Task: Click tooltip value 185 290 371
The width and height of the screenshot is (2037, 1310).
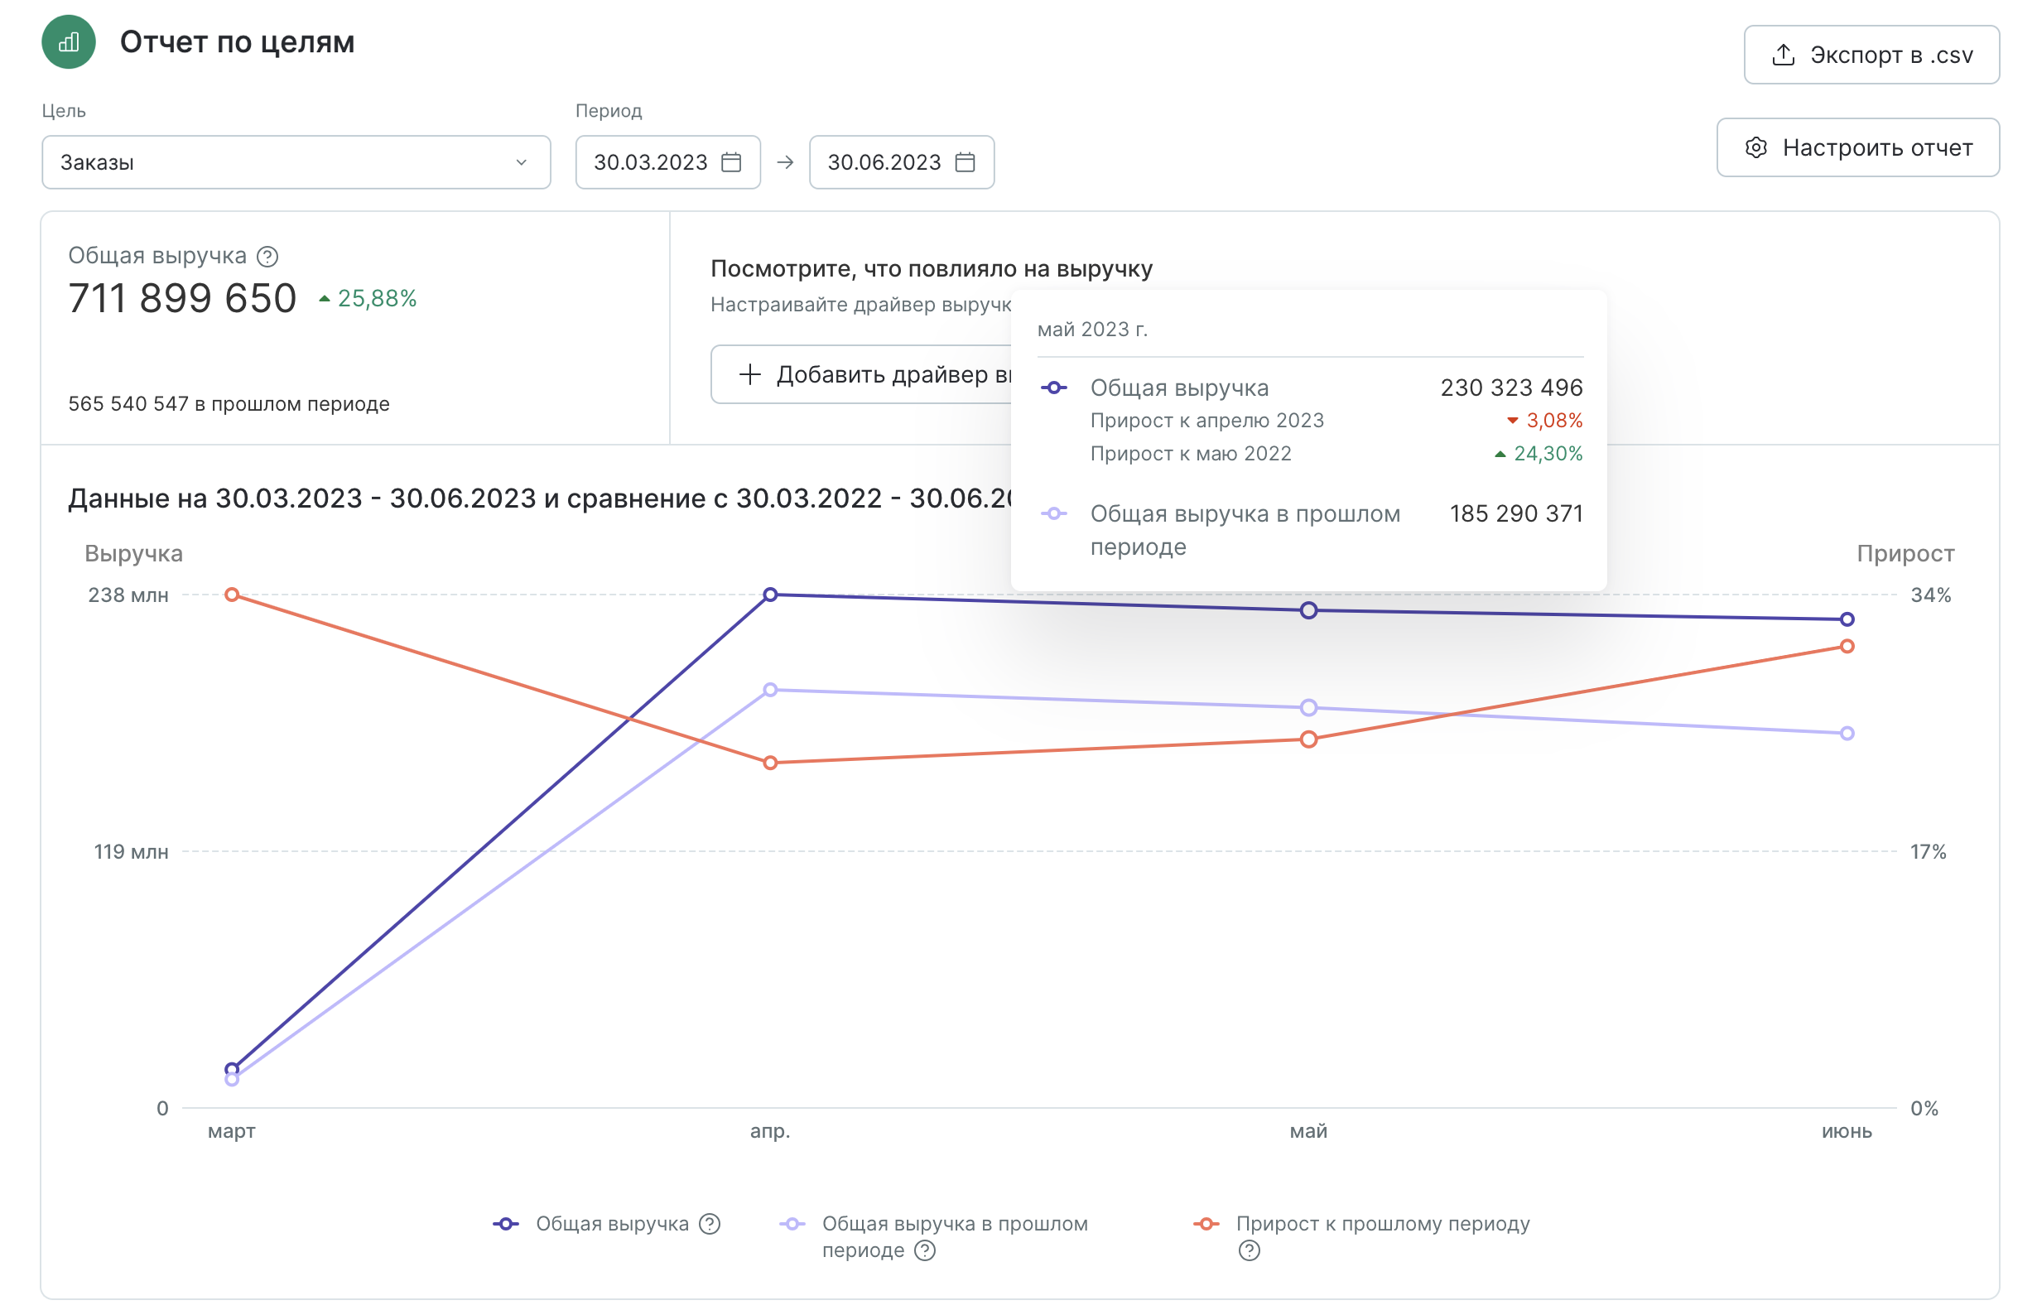Action: pos(1516,513)
